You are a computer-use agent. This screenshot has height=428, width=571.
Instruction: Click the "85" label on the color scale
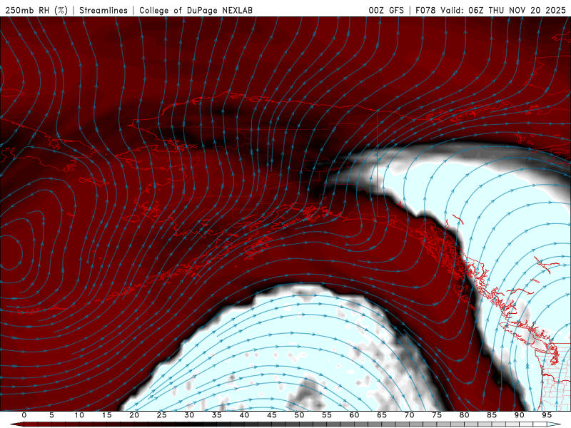tap(492, 415)
